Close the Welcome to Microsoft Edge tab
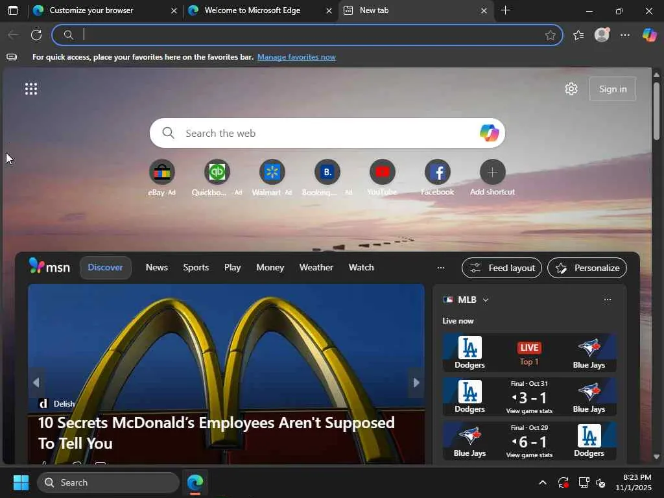Viewport: 664px width, 498px height. click(329, 10)
